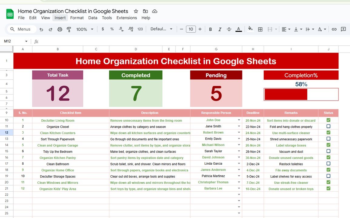
Task: Click the Insert link icon
Action: 334,29
